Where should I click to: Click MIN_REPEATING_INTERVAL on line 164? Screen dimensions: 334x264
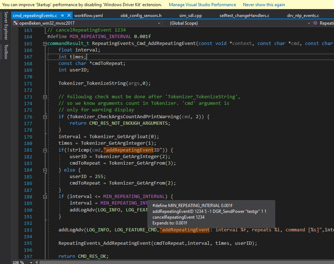(100, 36)
